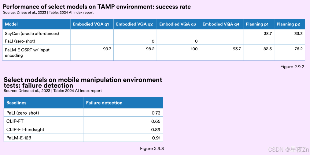Click the mobile manipulation failure detection title
The height and width of the screenshot is (155, 310).
pos(83,82)
